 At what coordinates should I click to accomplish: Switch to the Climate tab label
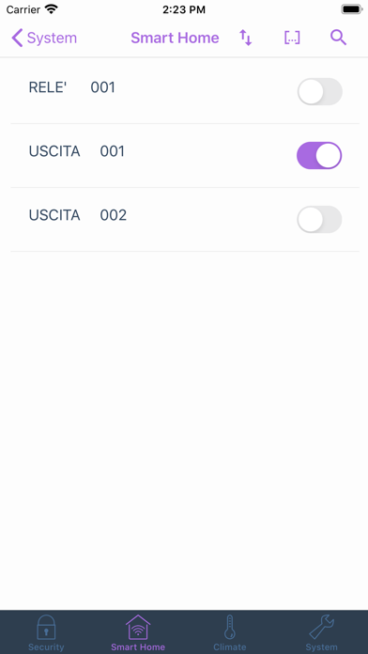[x=230, y=647]
